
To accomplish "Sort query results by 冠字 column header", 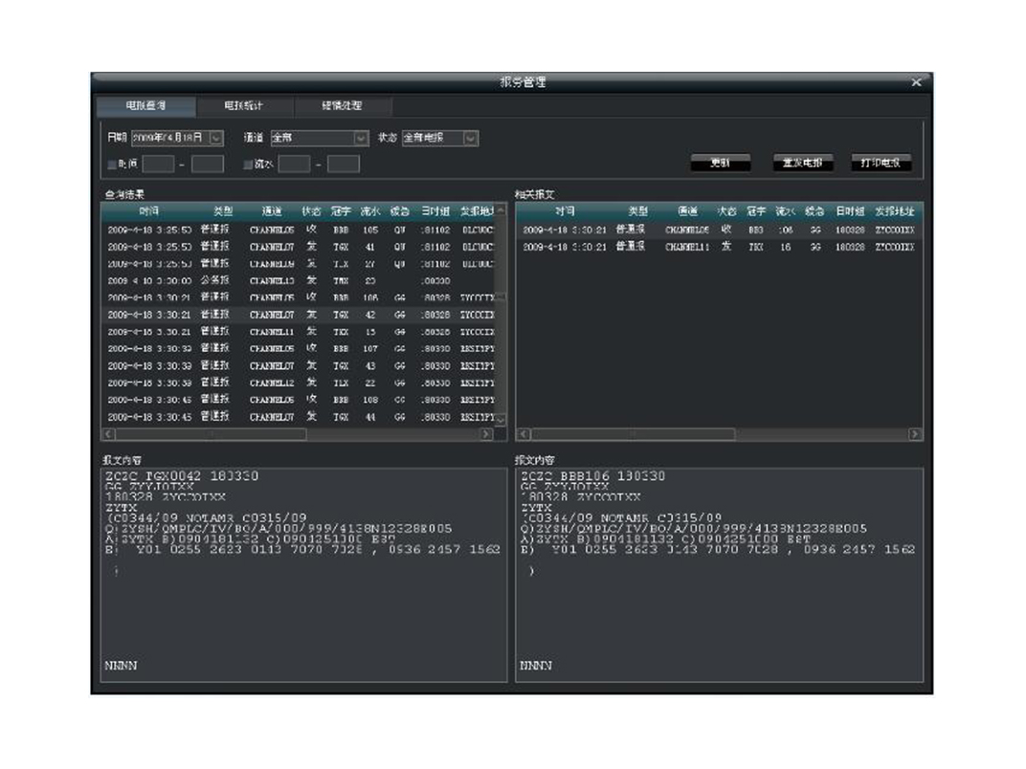I will click(x=341, y=211).
